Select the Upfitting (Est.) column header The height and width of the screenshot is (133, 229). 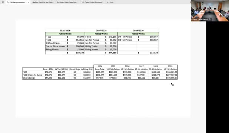tap(87, 69)
